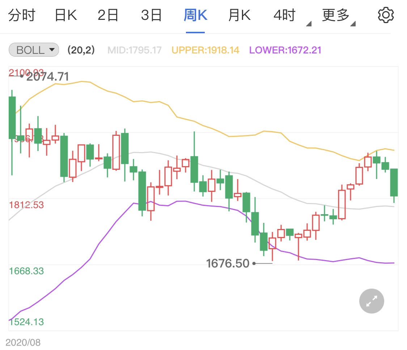407x350 pixels.
Task: Switch to 月K monthly tab
Action: (x=239, y=15)
